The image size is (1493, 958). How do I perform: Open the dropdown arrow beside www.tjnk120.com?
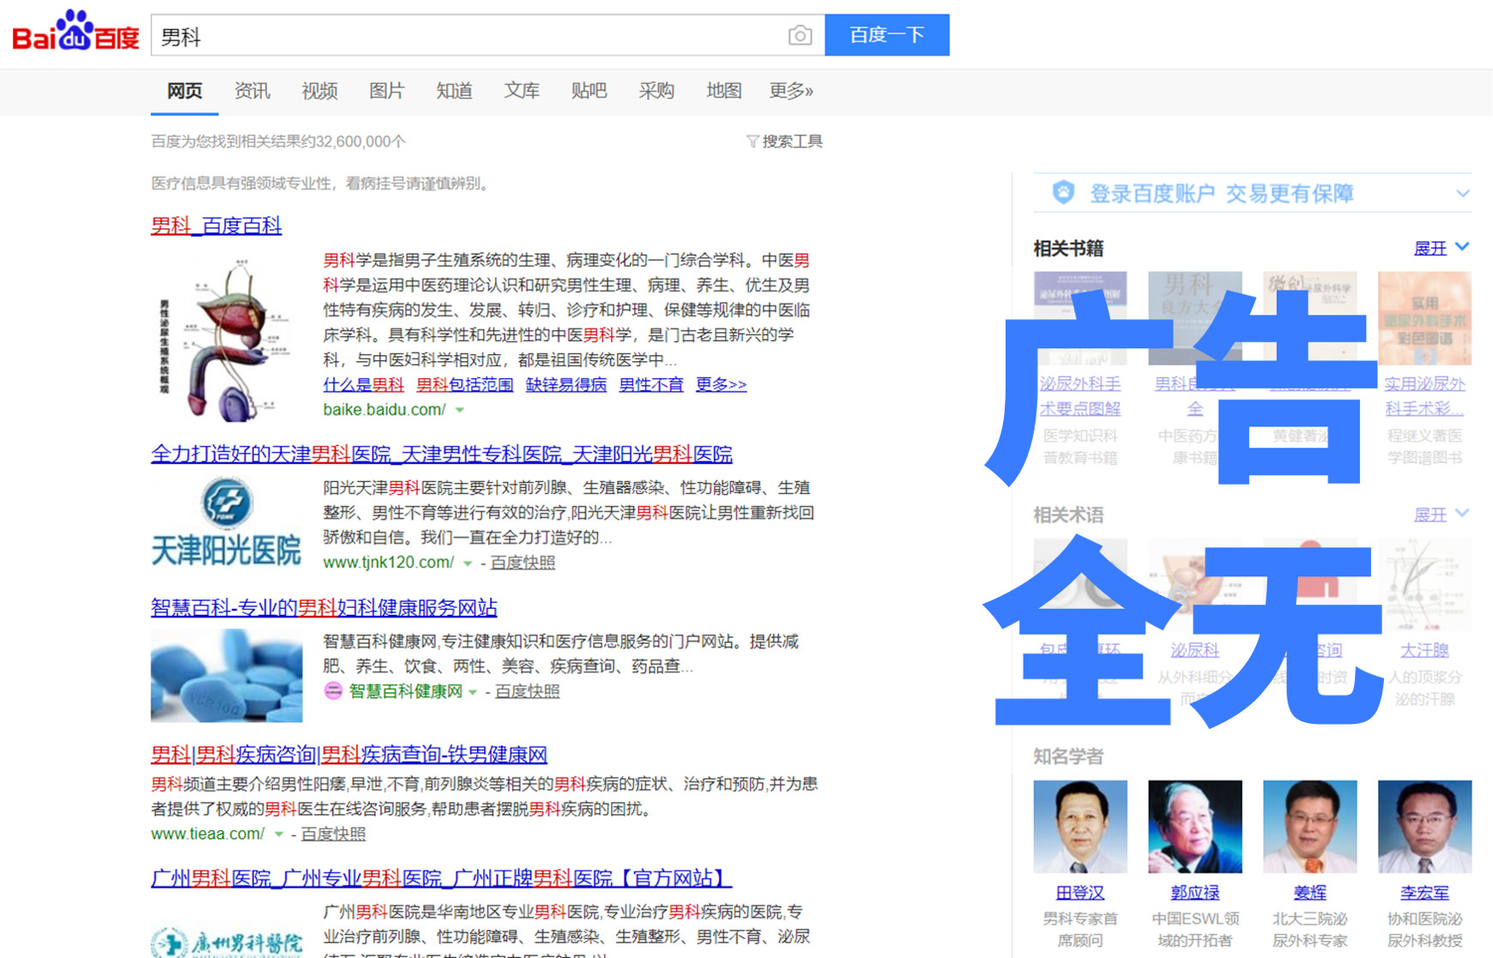[468, 563]
